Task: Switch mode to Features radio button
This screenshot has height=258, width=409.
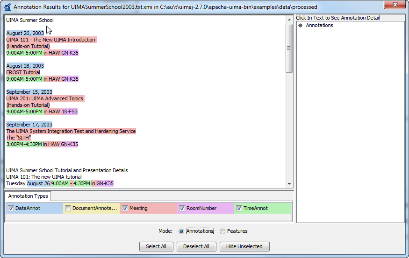Action: click(x=222, y=231)
